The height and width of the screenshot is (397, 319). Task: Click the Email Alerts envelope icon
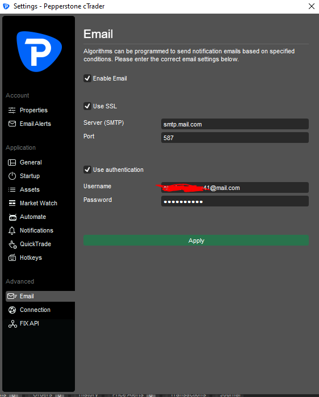(12, 124)
